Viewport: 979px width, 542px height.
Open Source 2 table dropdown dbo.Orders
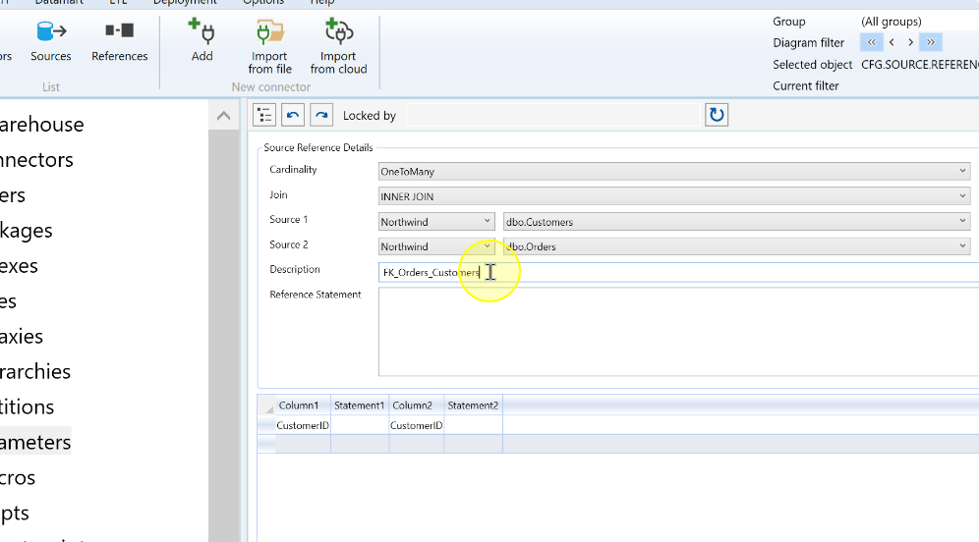737,246
